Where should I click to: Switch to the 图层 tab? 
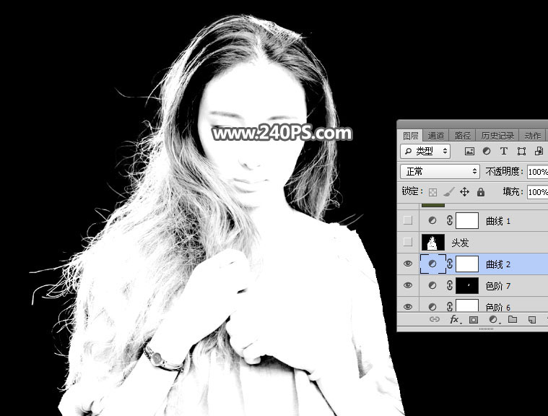click(x=410, y=136)
